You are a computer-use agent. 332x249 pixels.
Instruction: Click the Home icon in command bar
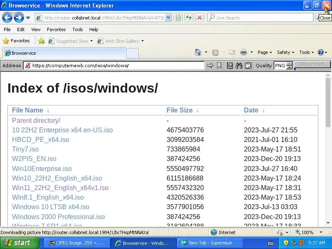coord(198,52)
